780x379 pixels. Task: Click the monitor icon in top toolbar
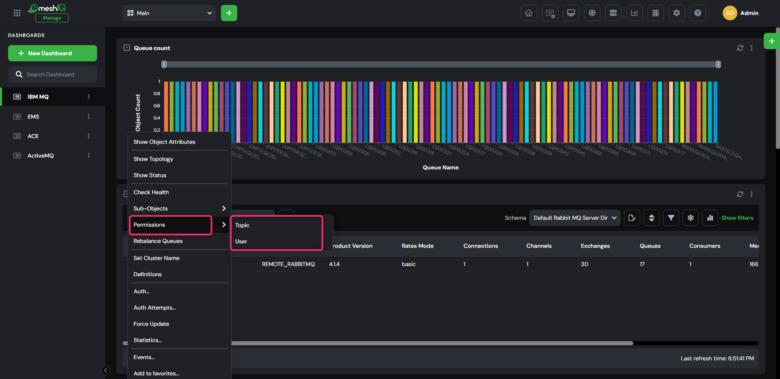571,13
